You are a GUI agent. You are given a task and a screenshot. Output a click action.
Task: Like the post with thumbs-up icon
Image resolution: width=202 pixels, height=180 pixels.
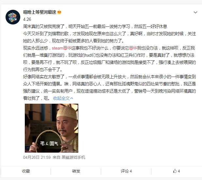[x=175, y=171]
